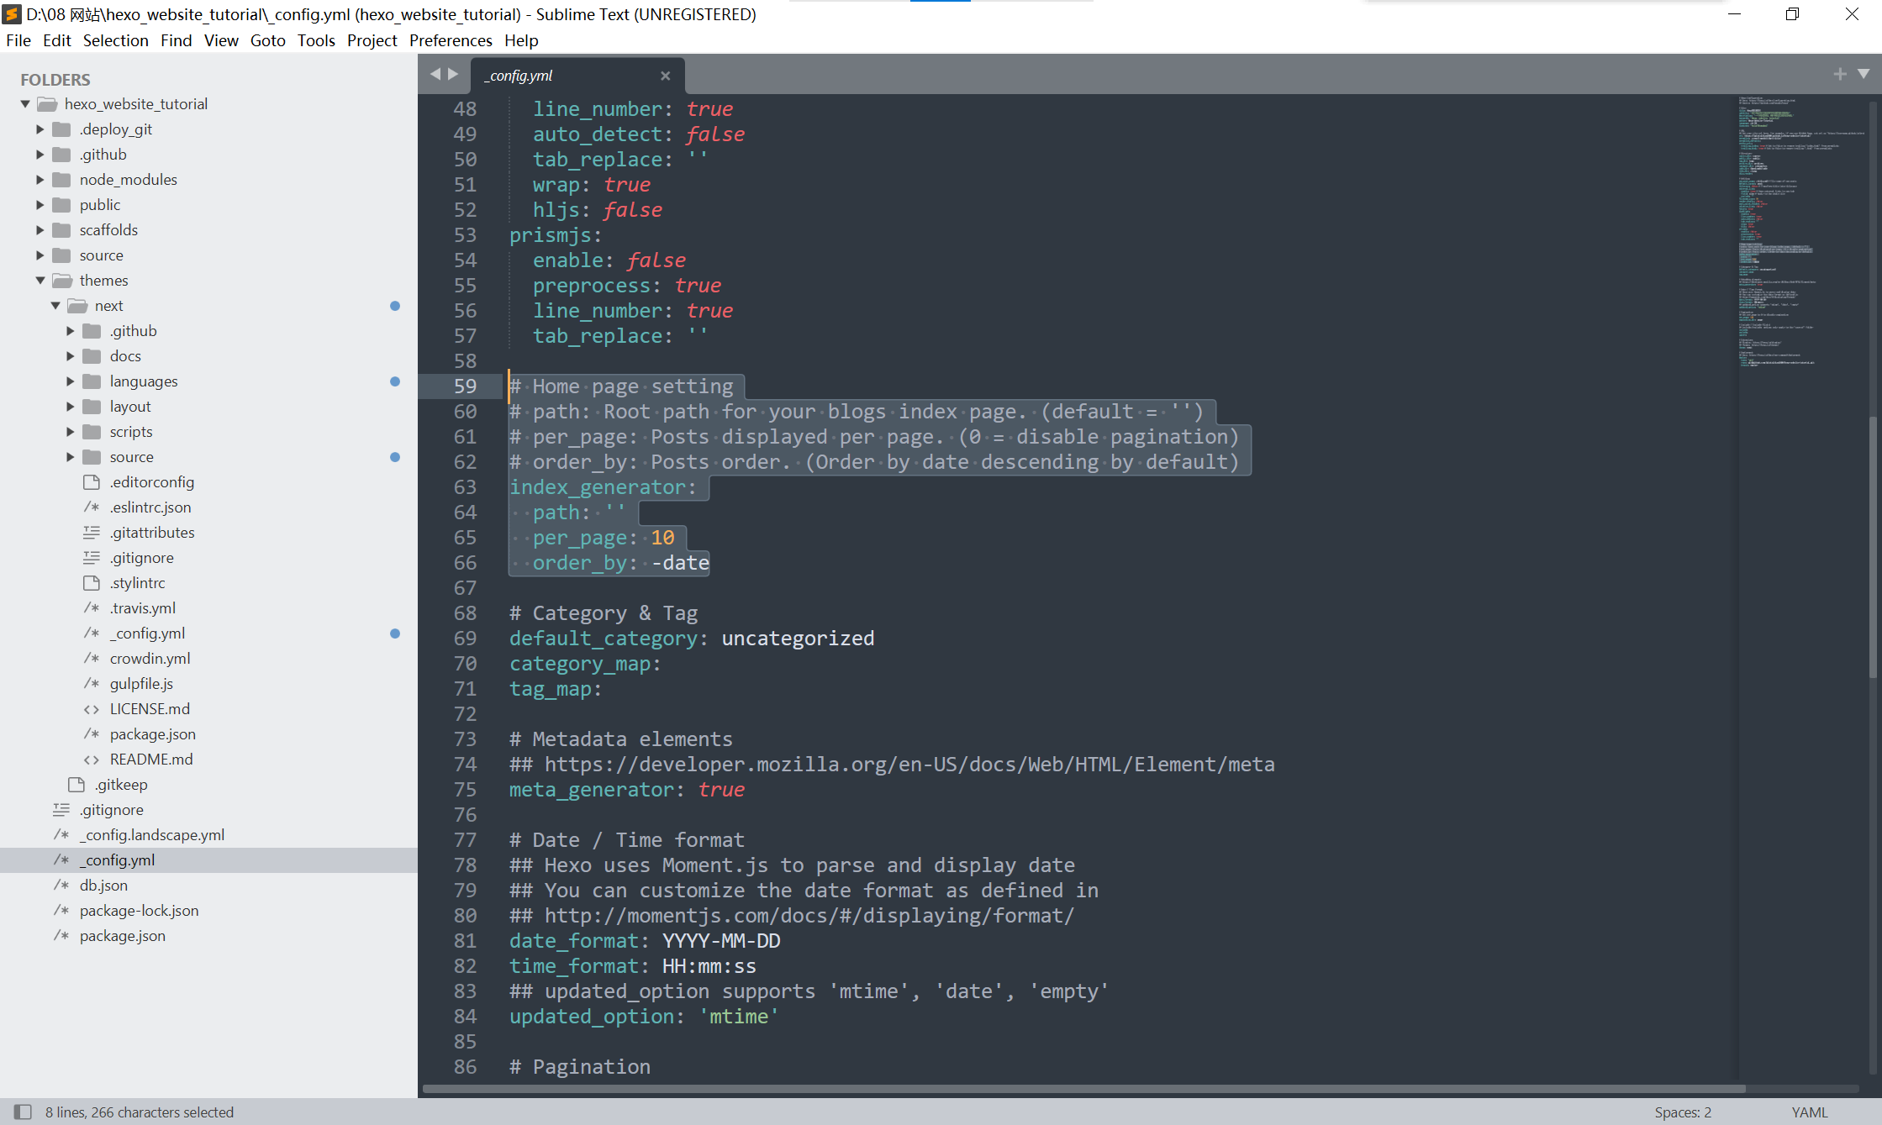This screenshot has height=1125, width=1882.
Task: Open the .gitattributes file in sidebar
Action: coord(151,532)
